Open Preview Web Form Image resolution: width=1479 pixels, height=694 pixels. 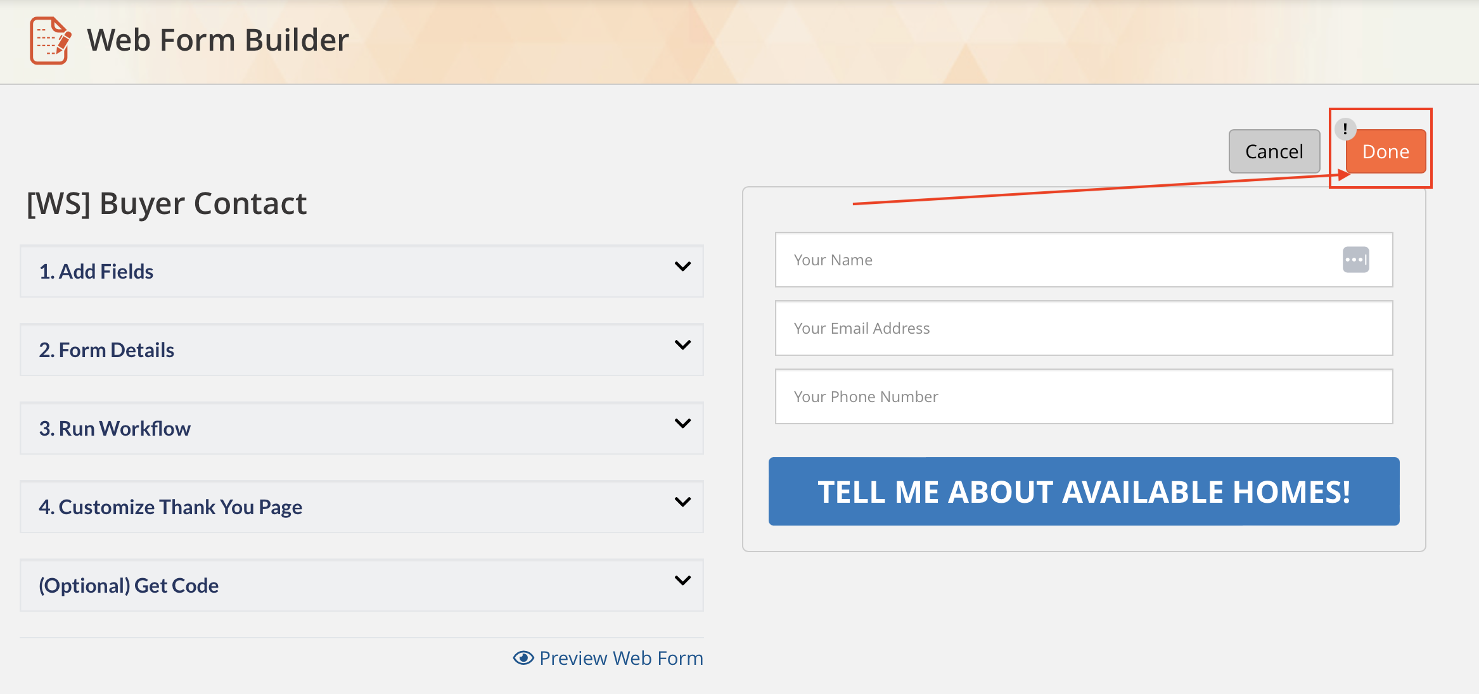coord(621,659)
